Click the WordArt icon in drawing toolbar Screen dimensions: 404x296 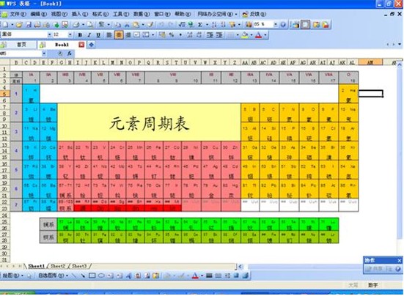click(x=129, y=276)
